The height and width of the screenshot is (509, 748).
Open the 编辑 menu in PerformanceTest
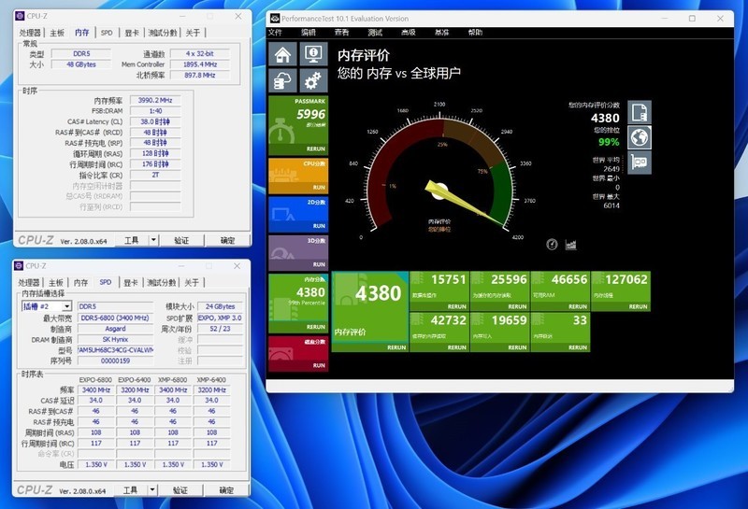(x=309, y=33)
